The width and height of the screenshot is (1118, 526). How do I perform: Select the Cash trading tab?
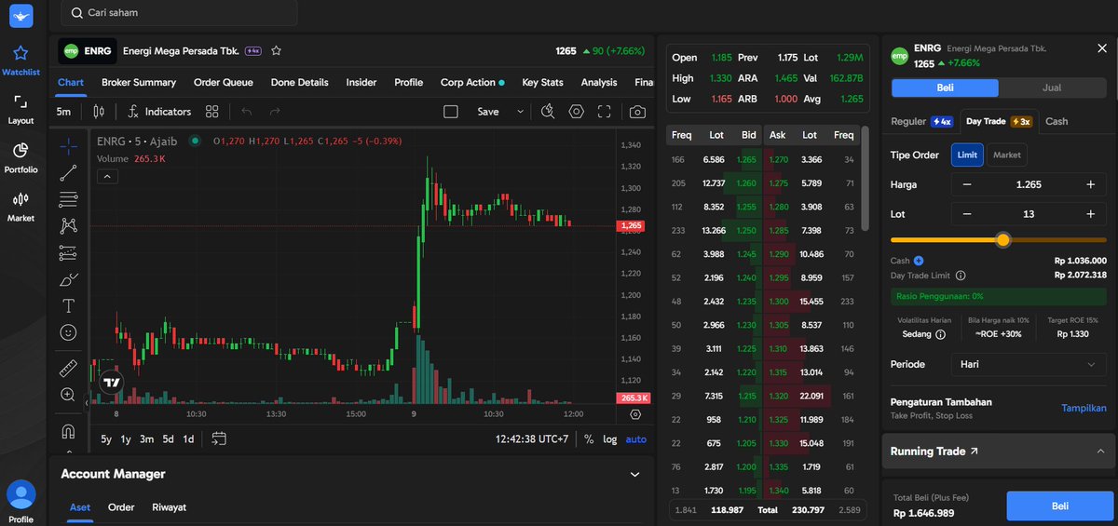[1057, 121]
